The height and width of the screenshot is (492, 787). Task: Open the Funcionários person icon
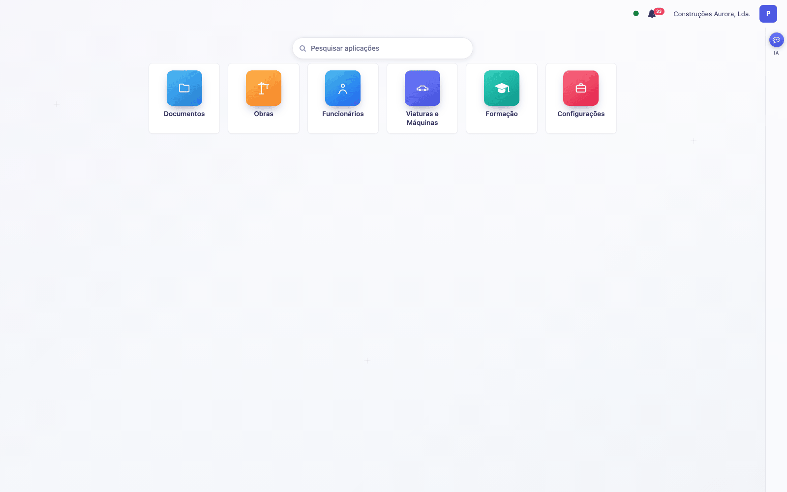tap(343, 88)
